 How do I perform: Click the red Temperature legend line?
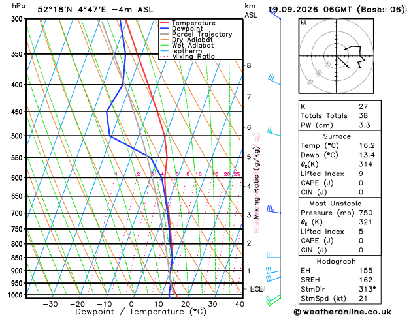coord(165,23)
